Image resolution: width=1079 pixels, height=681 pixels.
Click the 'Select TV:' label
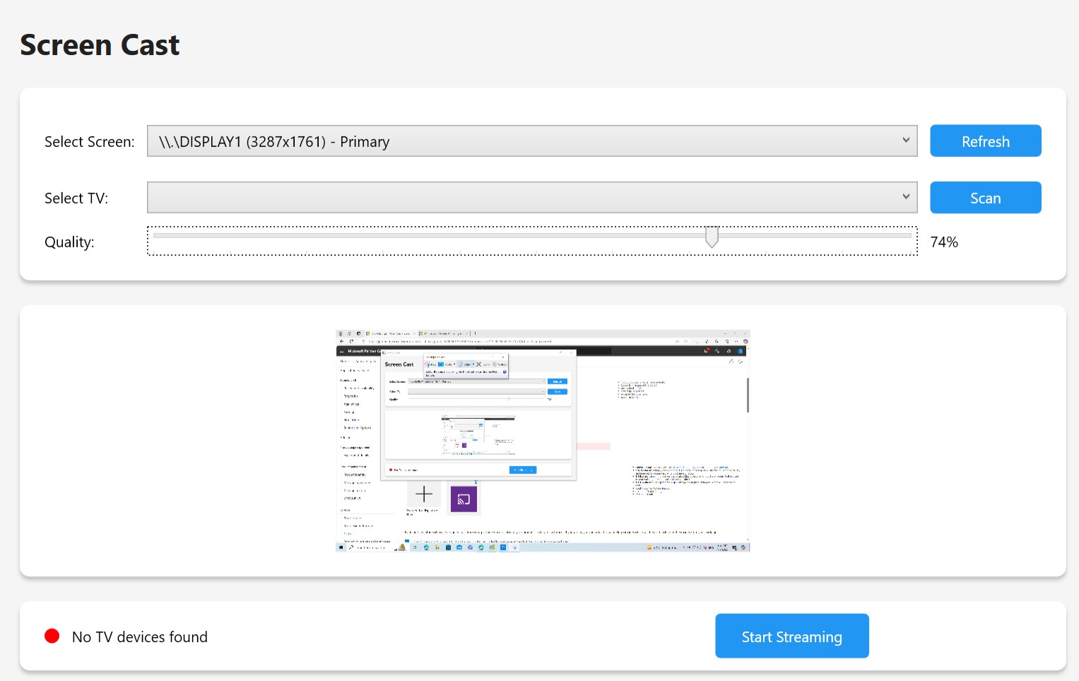[x=76, y=199]
